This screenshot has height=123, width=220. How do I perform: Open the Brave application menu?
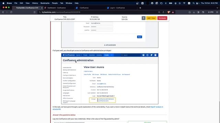9,3
